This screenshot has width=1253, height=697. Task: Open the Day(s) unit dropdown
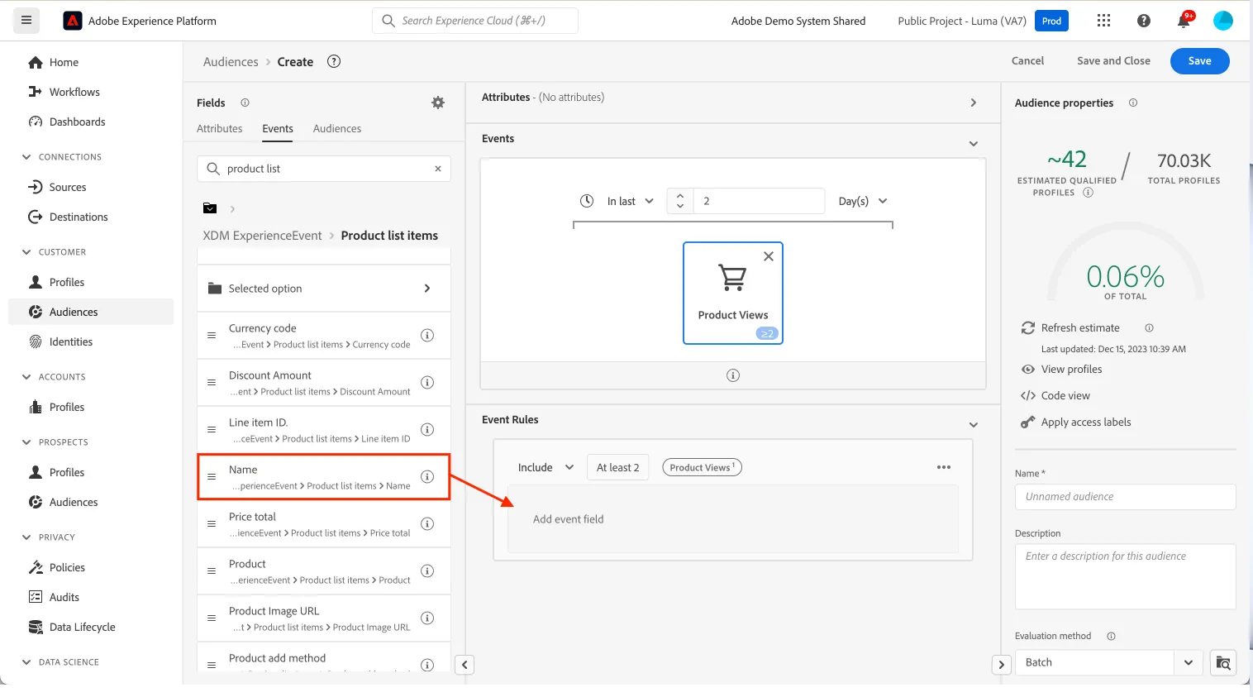[x=863, y=201]
